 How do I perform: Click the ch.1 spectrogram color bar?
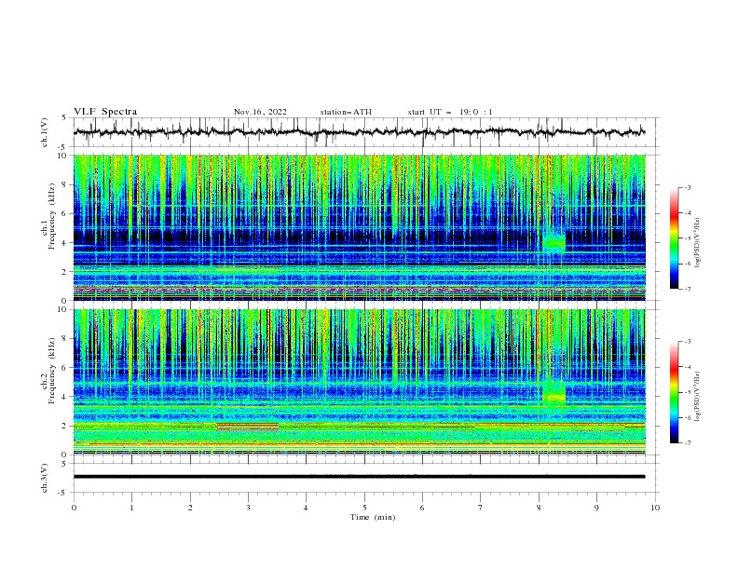[x=674, y=238]
